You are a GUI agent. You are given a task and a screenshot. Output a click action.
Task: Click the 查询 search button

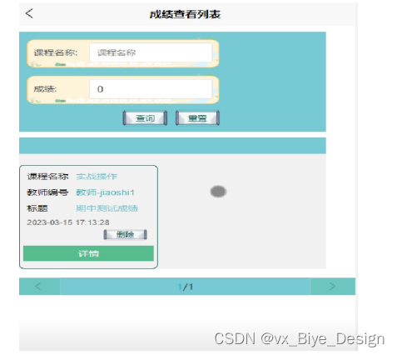coord(145,118)
